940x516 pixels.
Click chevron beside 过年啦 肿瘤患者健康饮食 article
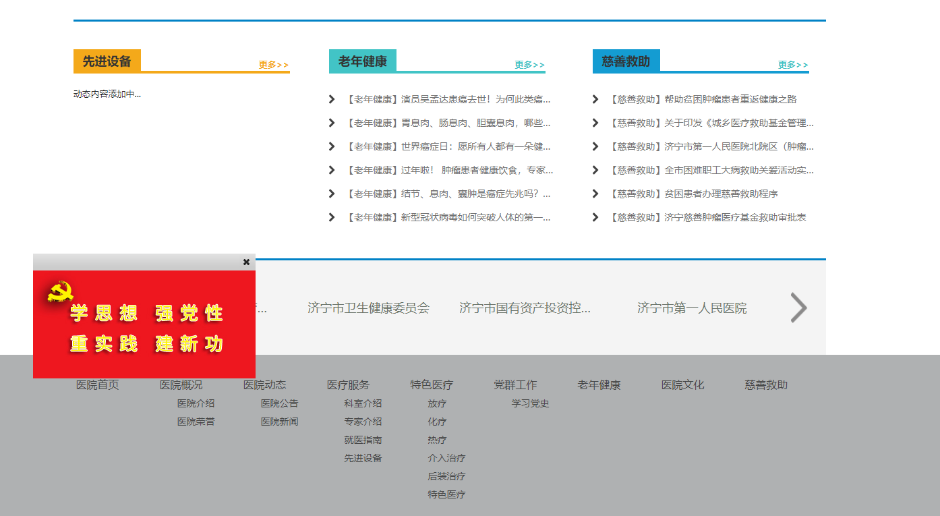coord(331,170)
